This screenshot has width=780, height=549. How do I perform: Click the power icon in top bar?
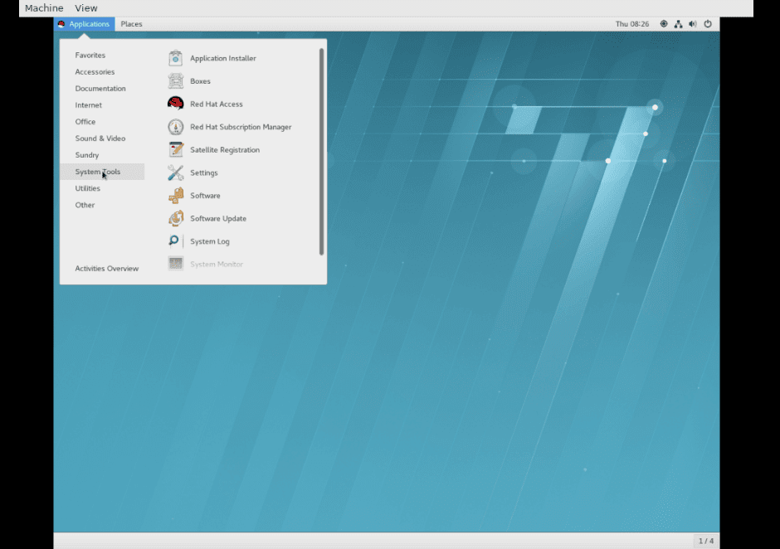point(708,24)
